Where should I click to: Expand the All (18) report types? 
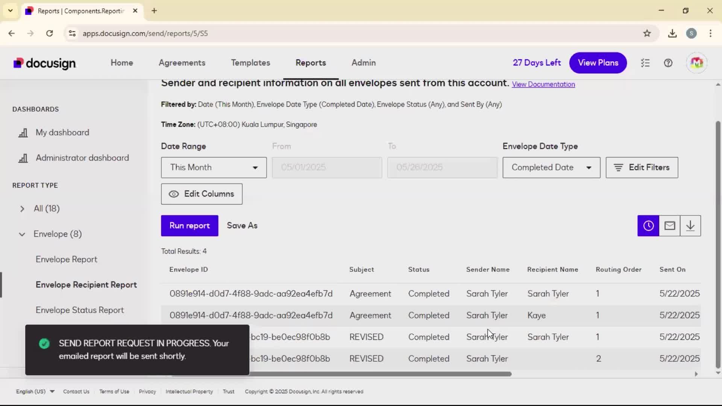22,209
